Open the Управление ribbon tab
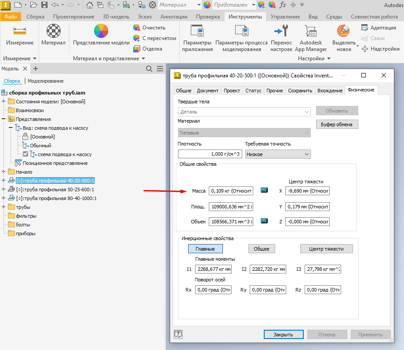 285,17
